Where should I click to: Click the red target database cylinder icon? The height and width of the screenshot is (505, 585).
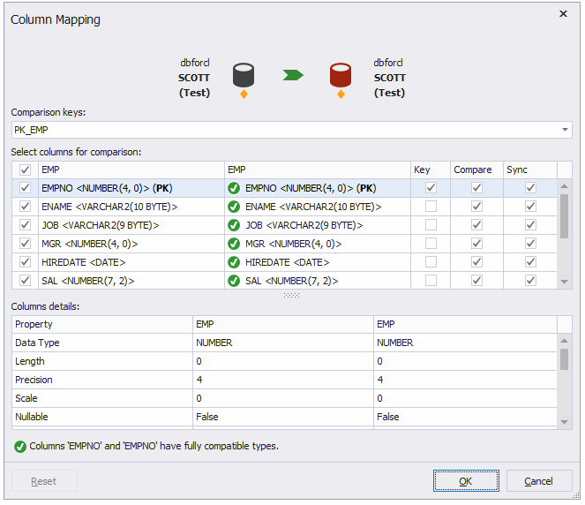(x=341, y=75)
